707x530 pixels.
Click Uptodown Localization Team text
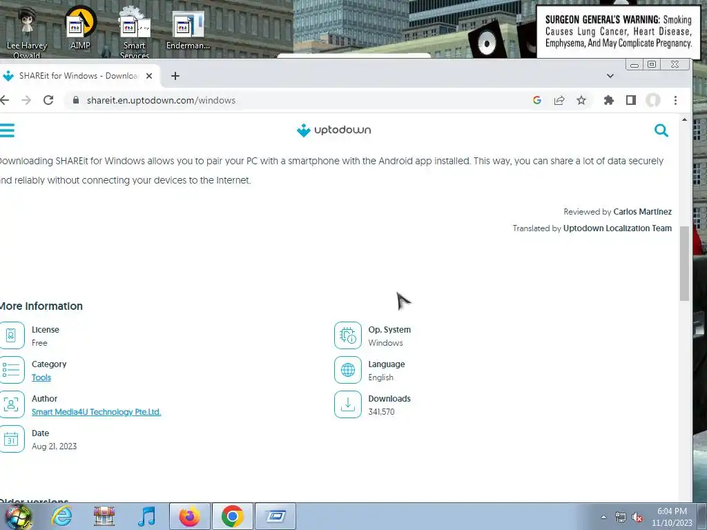[x=617, y=228]
